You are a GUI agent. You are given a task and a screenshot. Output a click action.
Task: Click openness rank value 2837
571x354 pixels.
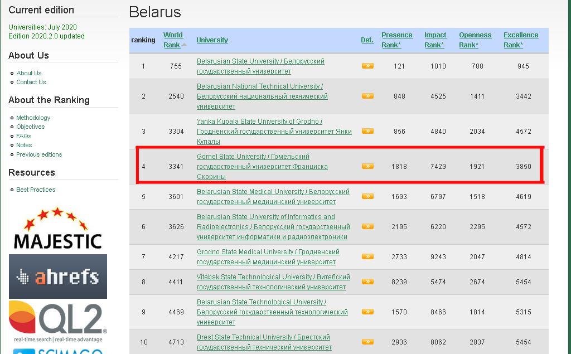click(x=477, y=342)
